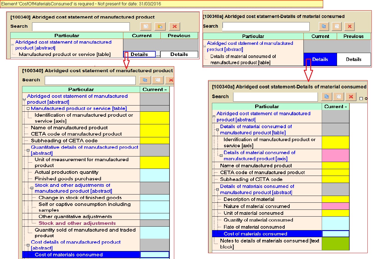The image size is (375, 259).
Task: Click 'Particular' column header in expanded 100340a panel
Action: click(267, 107)
